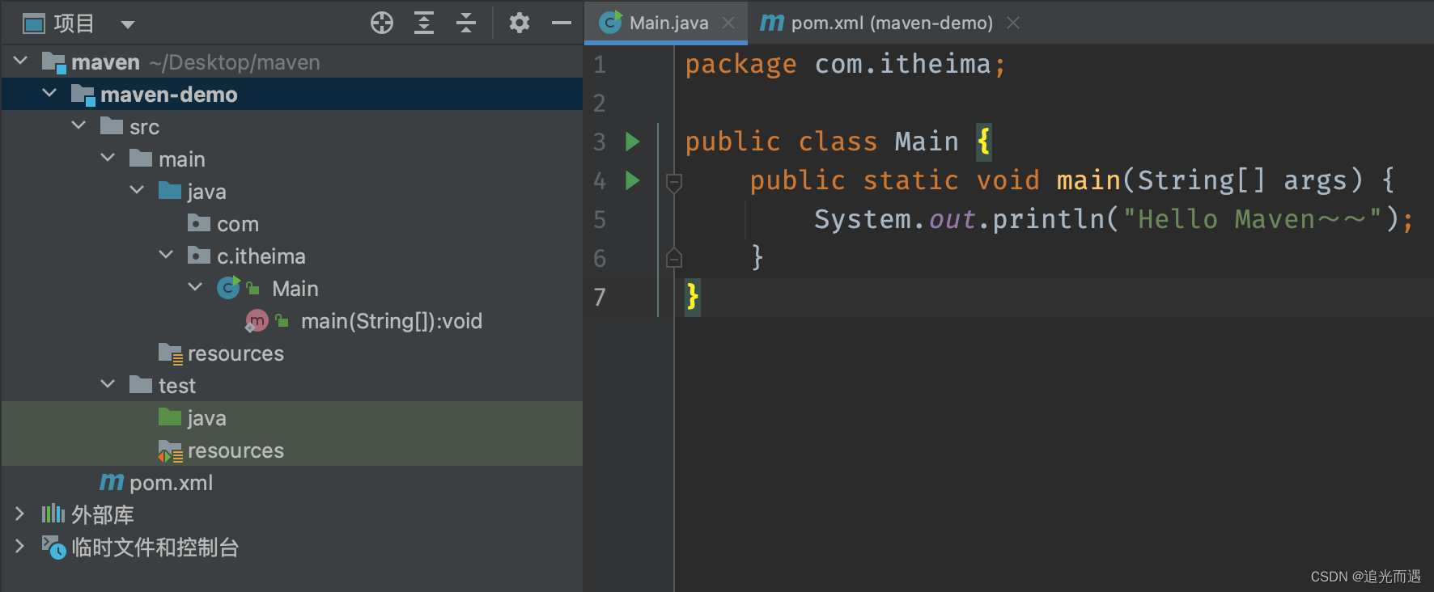Click the maven-demo module folder icon
Screen dimensions: 1434x592
pos(83,95)
